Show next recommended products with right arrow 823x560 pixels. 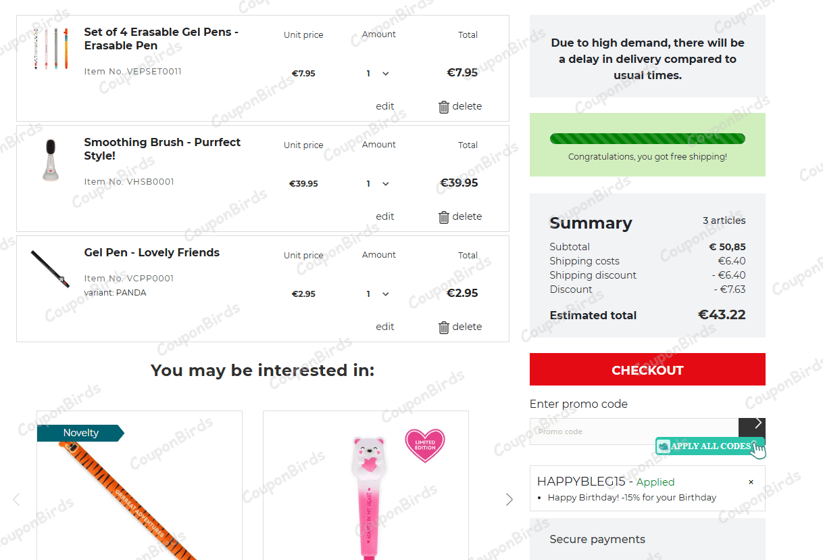pyautogui.click(x=509, y=499)
